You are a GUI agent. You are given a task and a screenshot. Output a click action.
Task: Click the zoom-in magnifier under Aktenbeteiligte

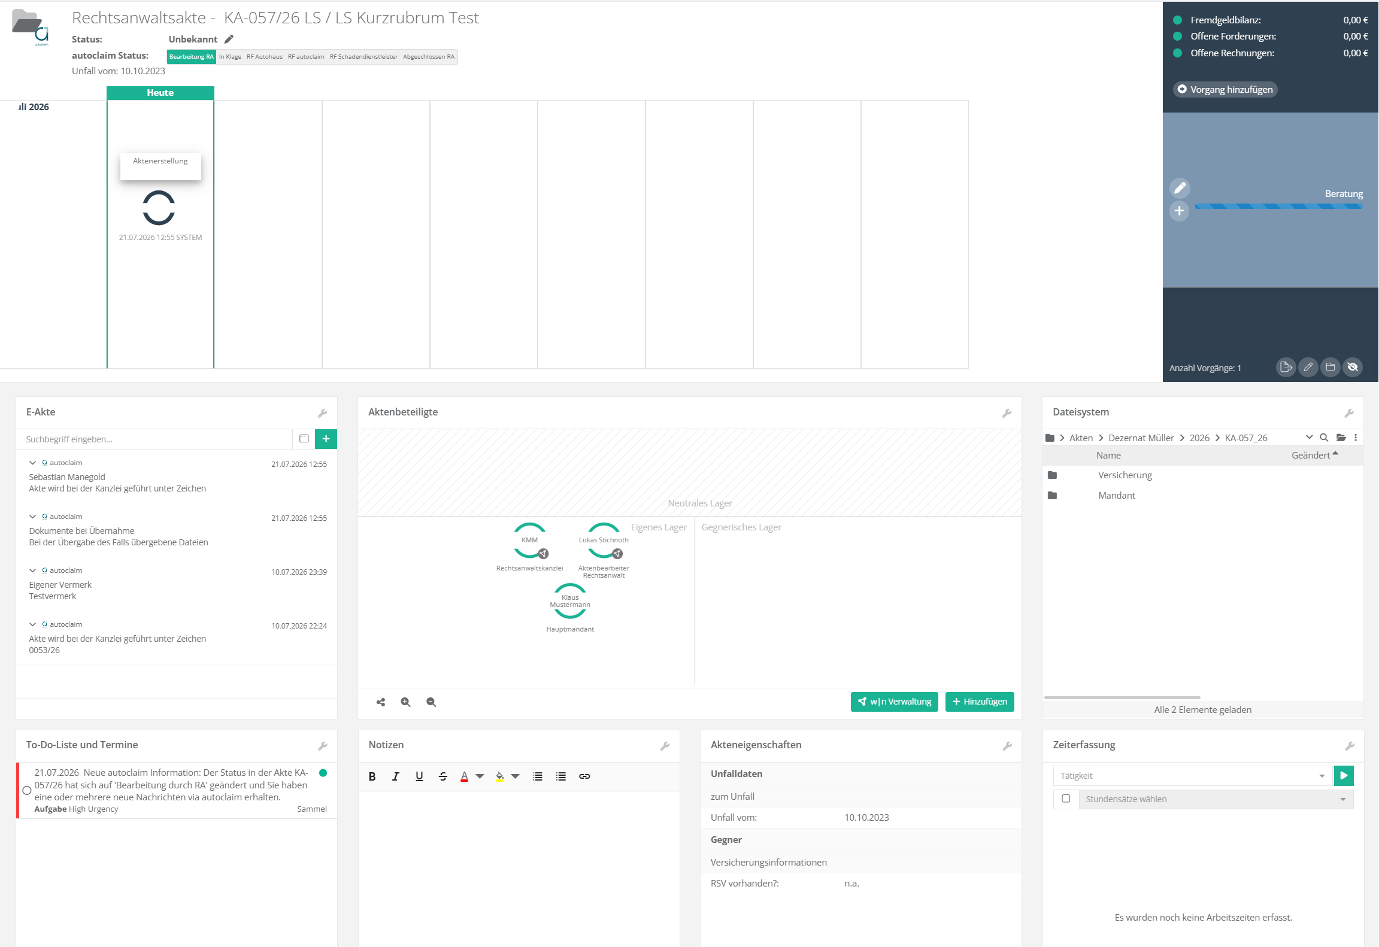[x=405, y=702]
